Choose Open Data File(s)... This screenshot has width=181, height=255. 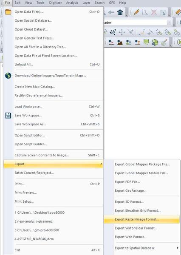pos(53,12)
